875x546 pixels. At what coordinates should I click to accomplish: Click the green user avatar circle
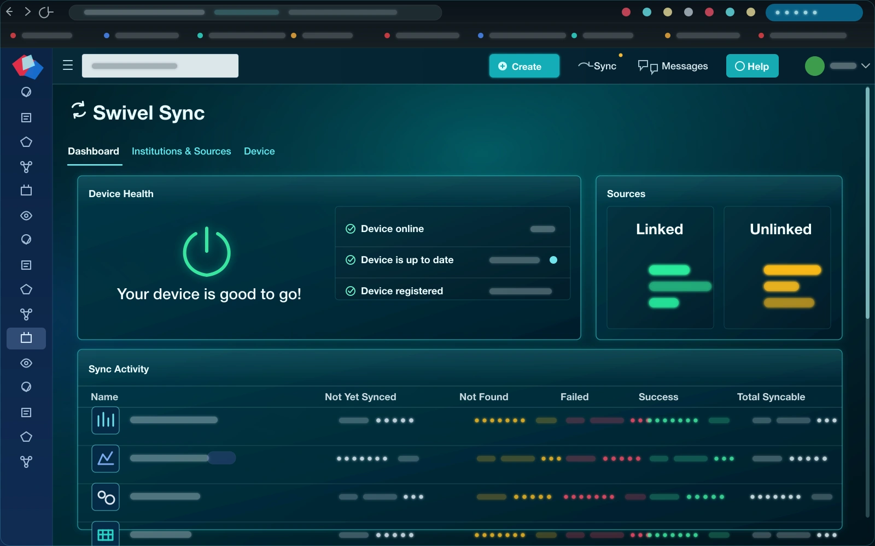click(815, 66)
